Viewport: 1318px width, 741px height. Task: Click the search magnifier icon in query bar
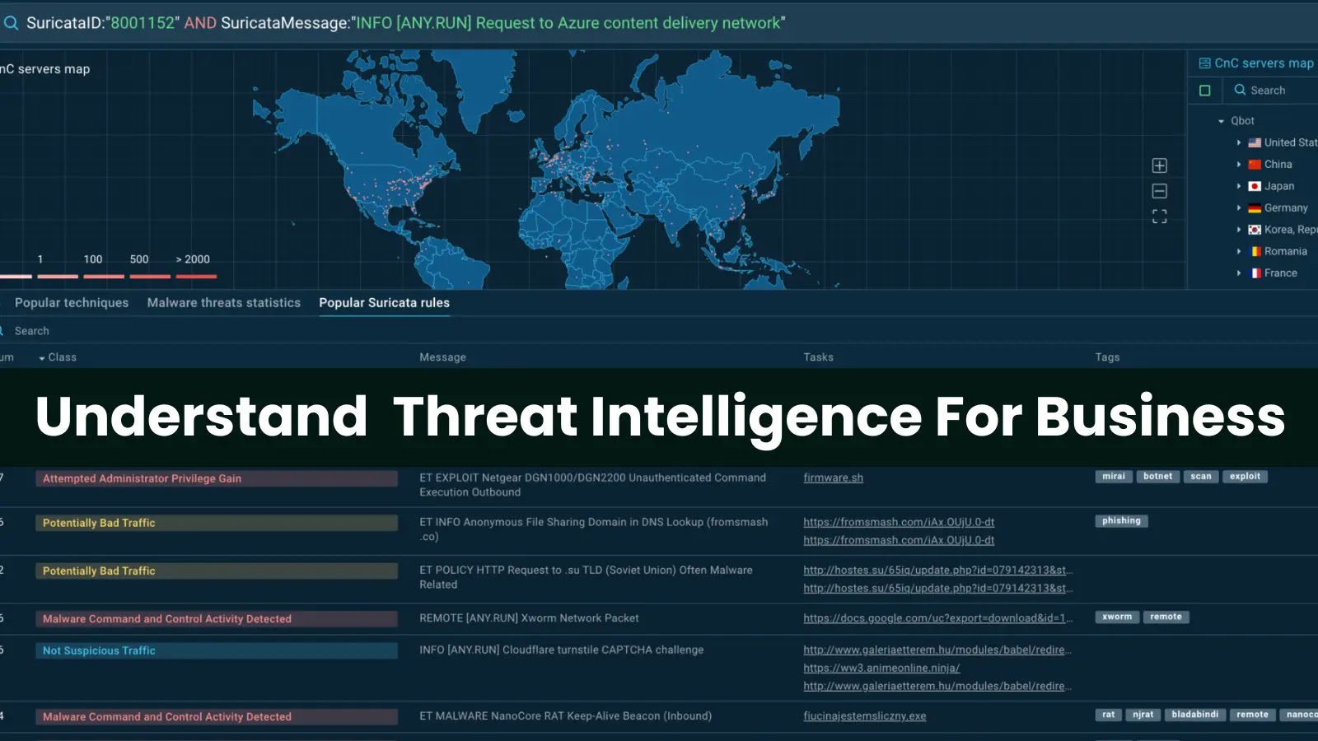(11, 23)
